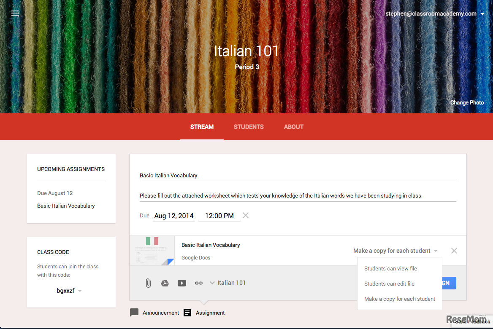Clear the due date with the X

(246, 215)
